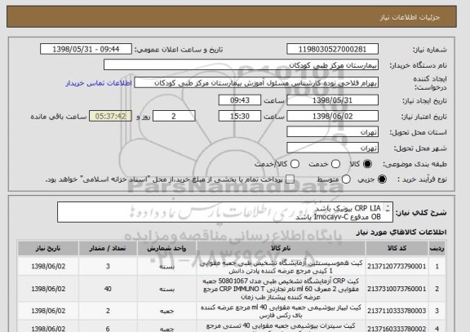This screenshot has width=470, height=332.
Task: Click the کد کالا column header
Action: click(x=397, y=249)
